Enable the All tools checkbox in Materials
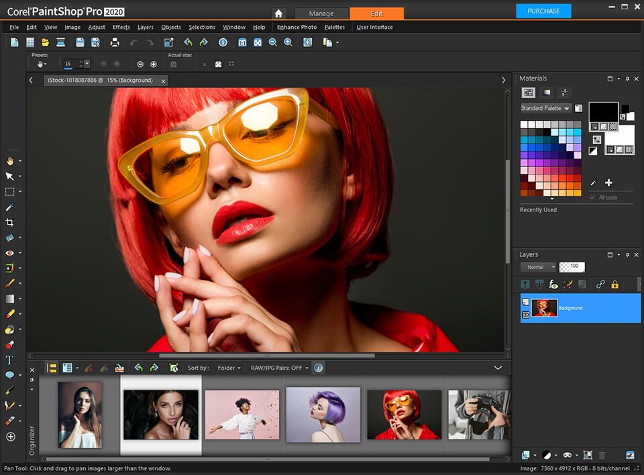 click(592, 197)
